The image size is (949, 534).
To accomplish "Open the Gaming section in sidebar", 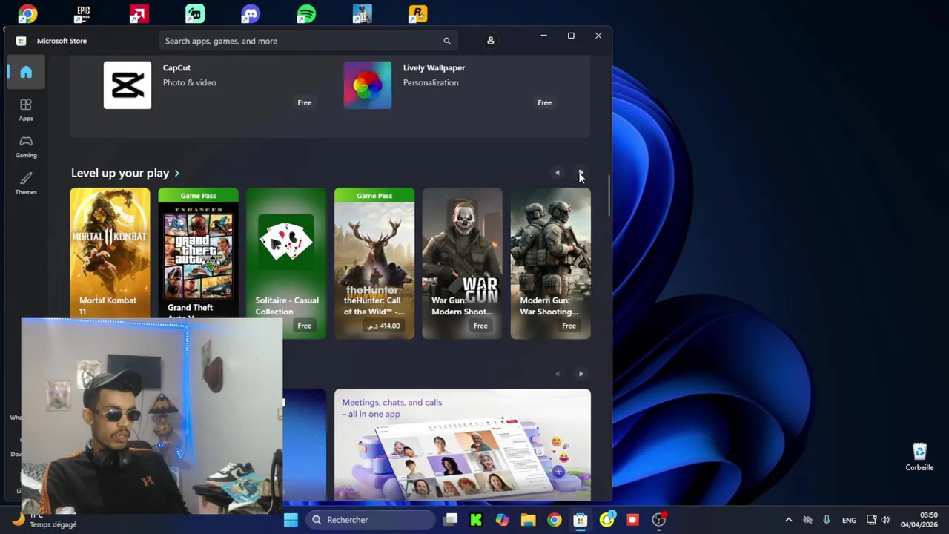I will pyautogui.click(x=26, y=147).
